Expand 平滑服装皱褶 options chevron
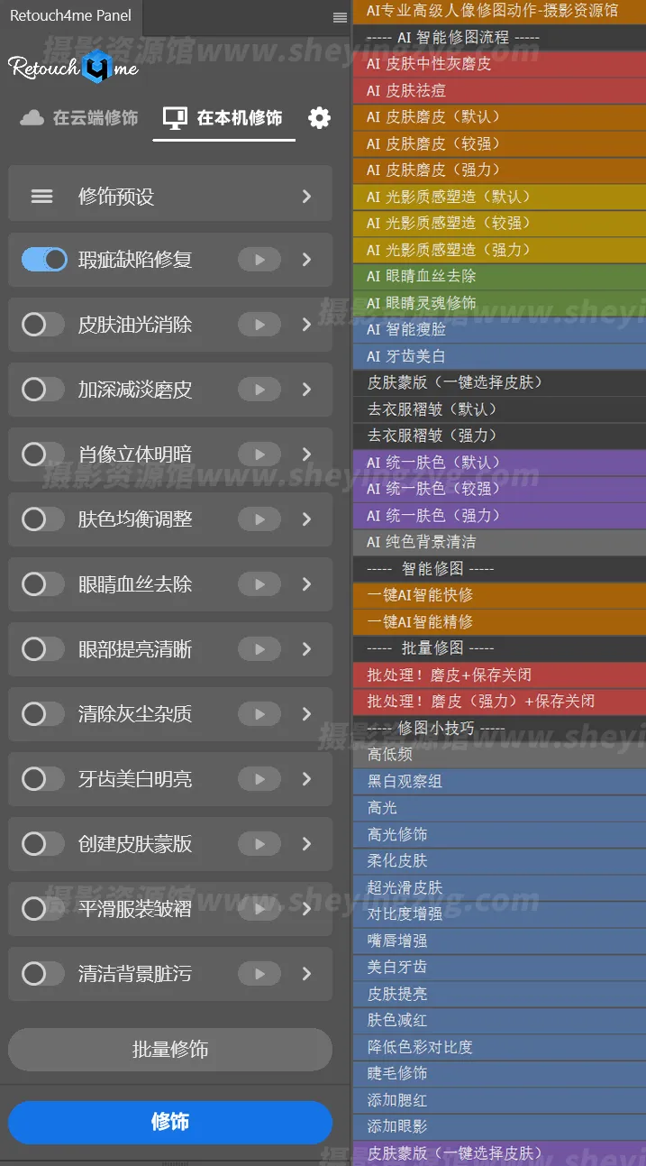646x1166 pixels. (307, 909)
